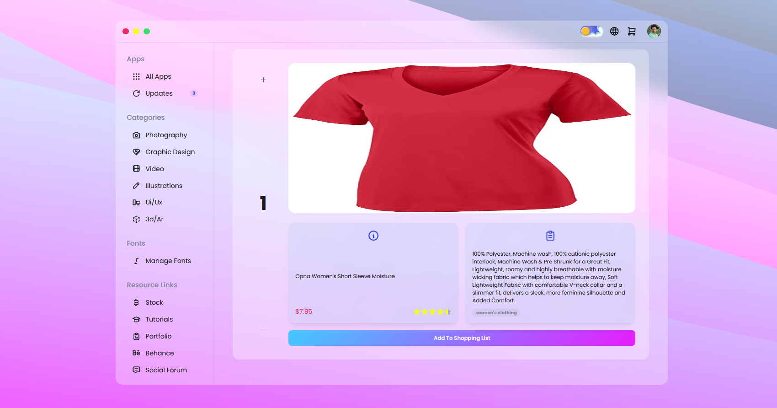The width and height of the screenshot is (777, 408).
Task: Click the Opna Women's Short Sleeve title
Action: (345, 276)
